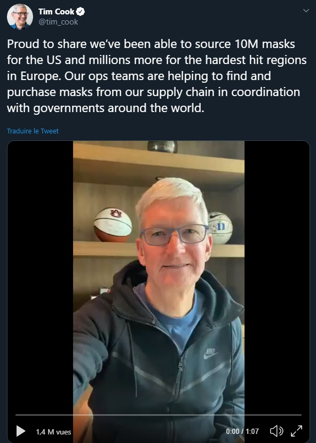Open the tweet options chevron menu
The height and width of the screenshot is (443, 316).
coord(306,11)
